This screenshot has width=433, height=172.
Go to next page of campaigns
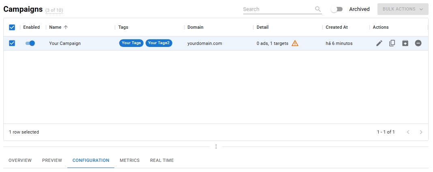tap(421, 132)
